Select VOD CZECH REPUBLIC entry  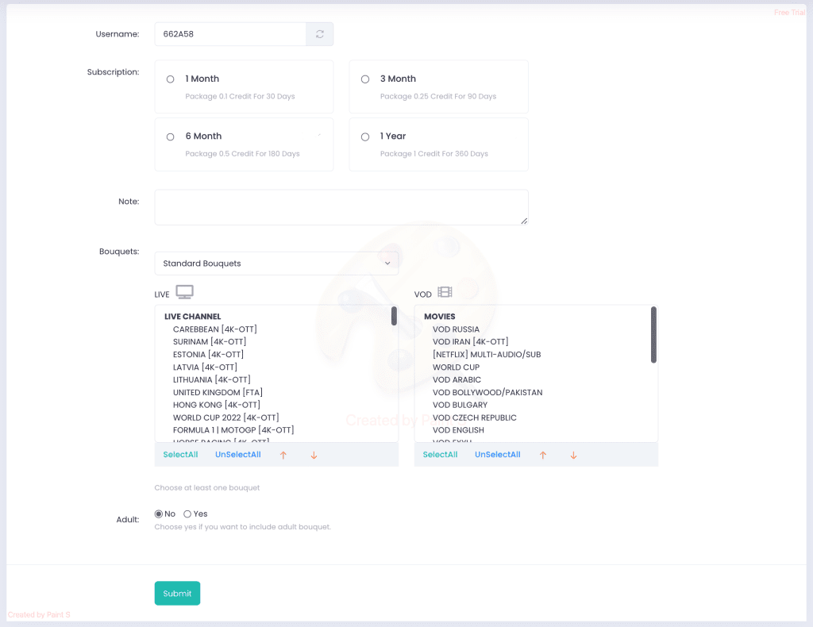point(475,417)
